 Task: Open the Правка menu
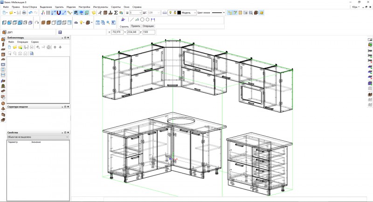click(x=16, y=7)
